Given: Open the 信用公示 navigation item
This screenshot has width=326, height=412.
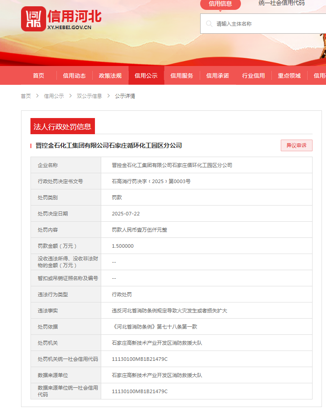Looking at the screenshot, I should (x=146, y=76).
